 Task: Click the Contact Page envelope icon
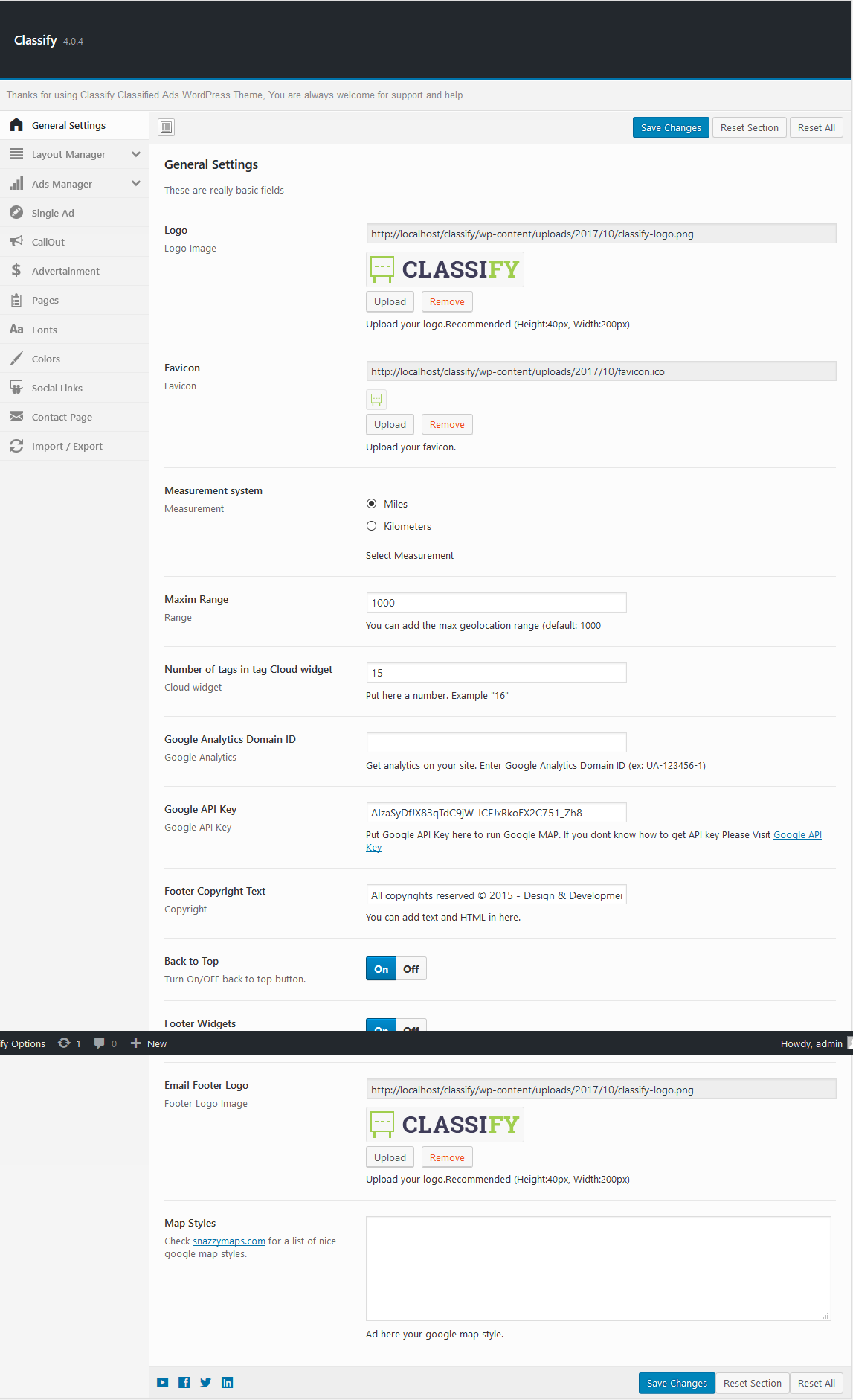(x=16, y=417)
